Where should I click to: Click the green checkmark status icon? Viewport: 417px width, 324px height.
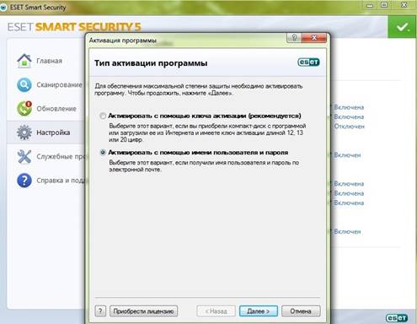point(402,27)
